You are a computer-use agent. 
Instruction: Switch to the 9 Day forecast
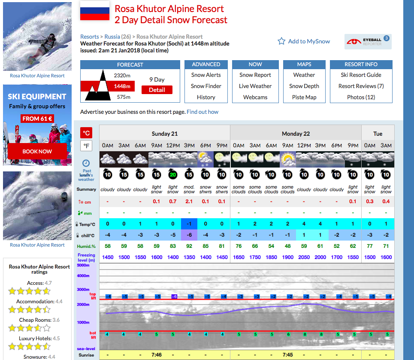(157, 79)
